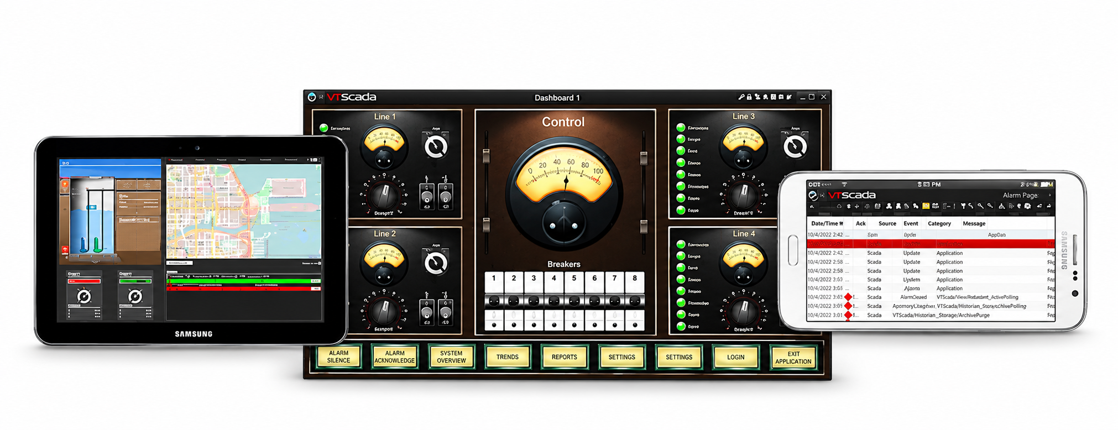This screenshot has height=430, width=1118.
Task: Open the TRENDS page
Action: coord(508,357)
